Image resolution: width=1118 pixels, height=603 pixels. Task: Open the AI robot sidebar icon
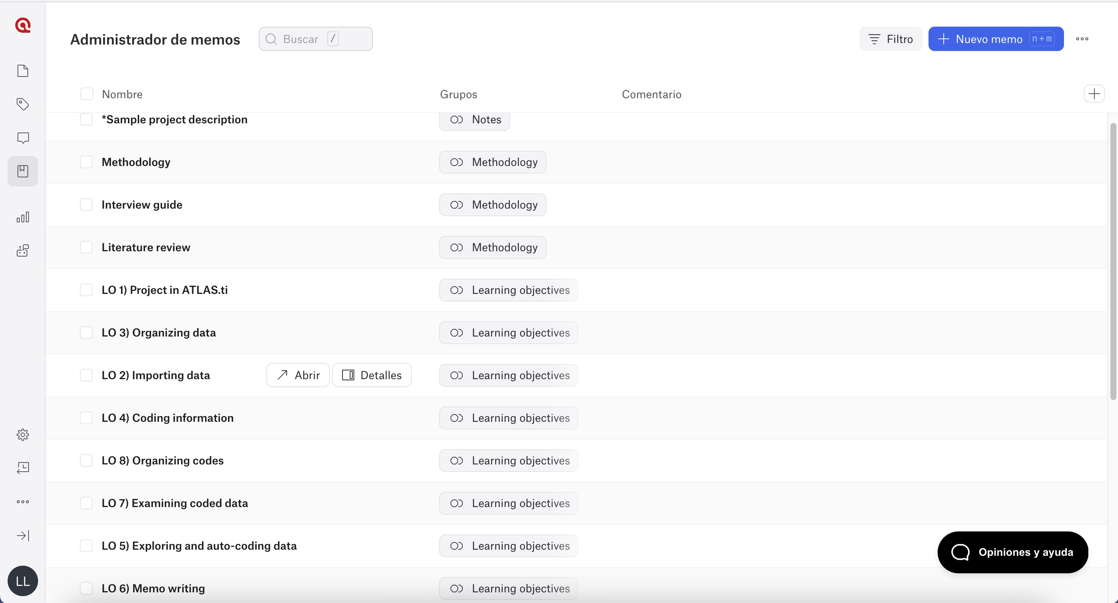click(22, 250)
